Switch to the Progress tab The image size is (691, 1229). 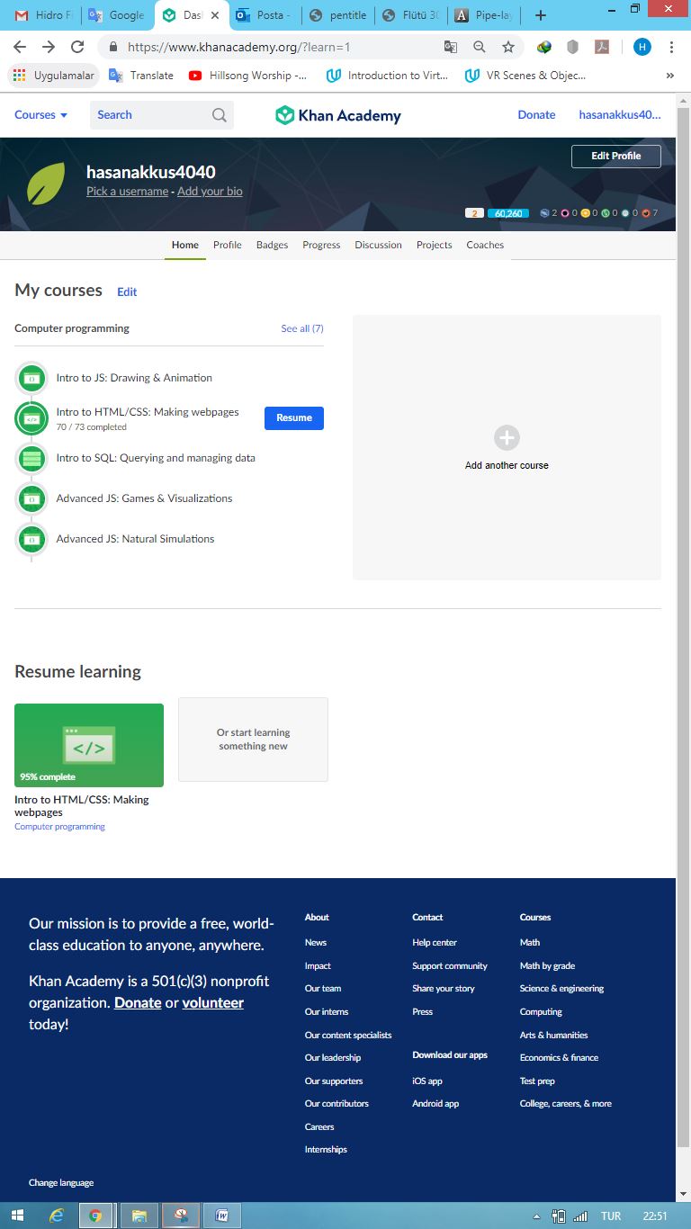click(321, 245)
